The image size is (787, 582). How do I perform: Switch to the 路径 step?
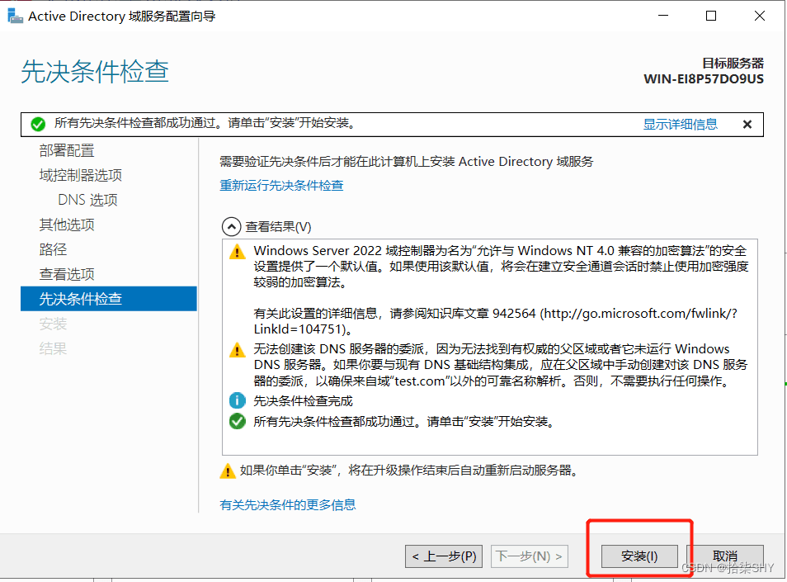pyautogui.click(x=53, y=249)
